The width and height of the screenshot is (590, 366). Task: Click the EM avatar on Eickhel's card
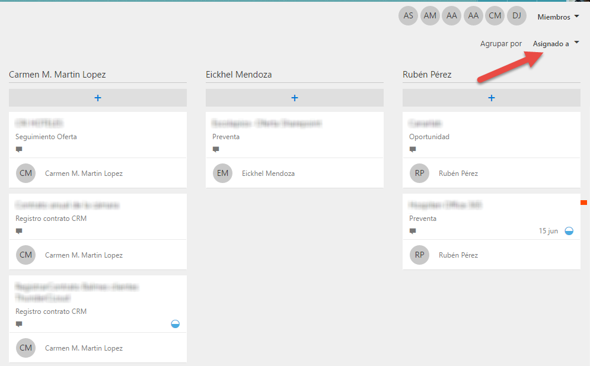222,174
